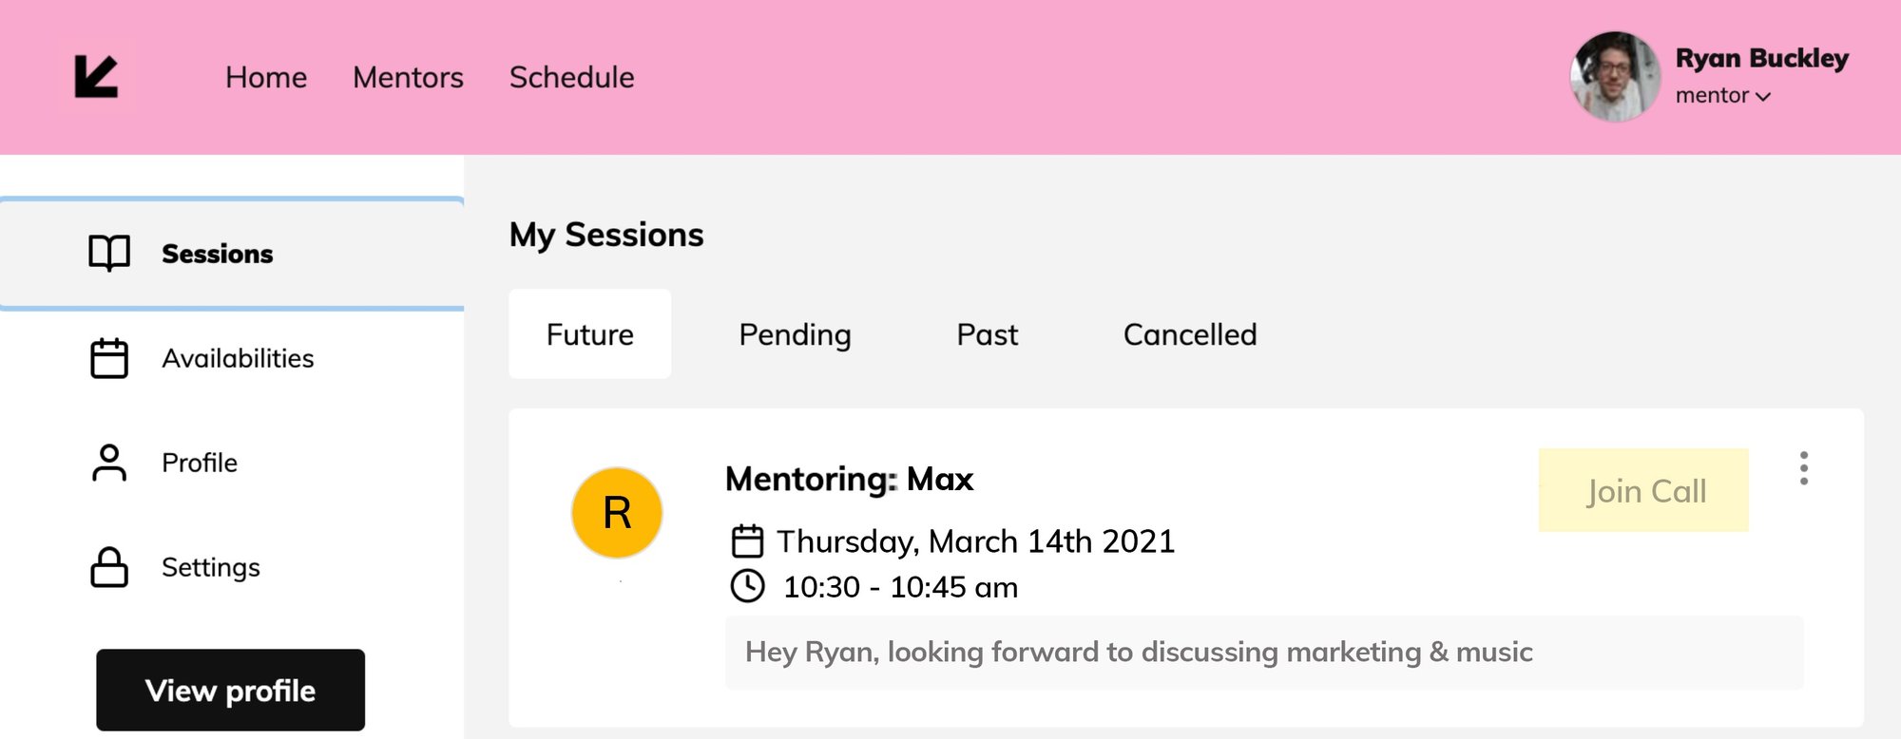Open Schedule in top navigation

[x=571, y=77]
